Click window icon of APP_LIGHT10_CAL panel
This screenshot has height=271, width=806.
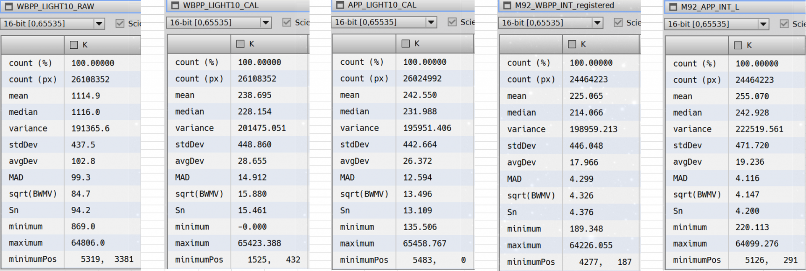coord(340,5)
